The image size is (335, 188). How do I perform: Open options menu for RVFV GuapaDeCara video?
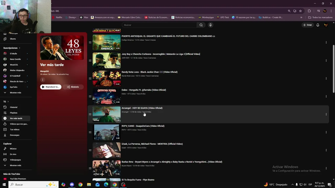tap(326, 132)
